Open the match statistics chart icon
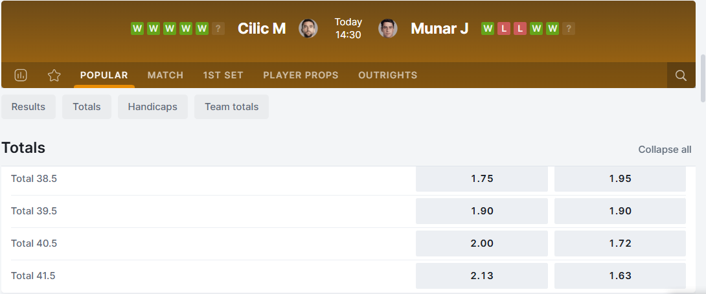 click(21, 75)
